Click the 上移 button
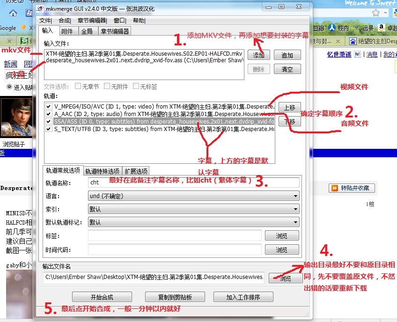397x322 pixels. coord(290,107)
